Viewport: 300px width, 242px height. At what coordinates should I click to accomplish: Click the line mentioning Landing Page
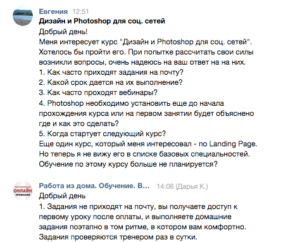tap(148, 144)
